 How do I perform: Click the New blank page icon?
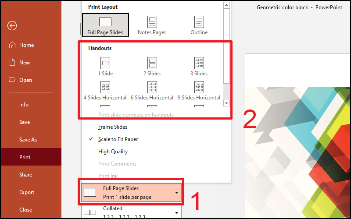coord(12,62)
